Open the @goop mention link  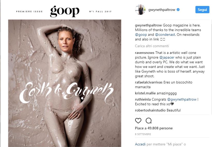[141, 35]
